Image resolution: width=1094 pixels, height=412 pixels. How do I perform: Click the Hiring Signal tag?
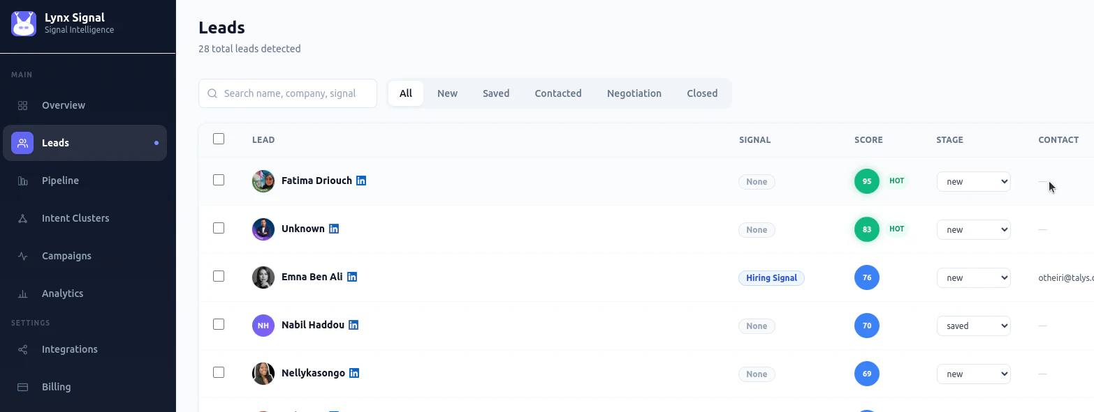(771, 277)
